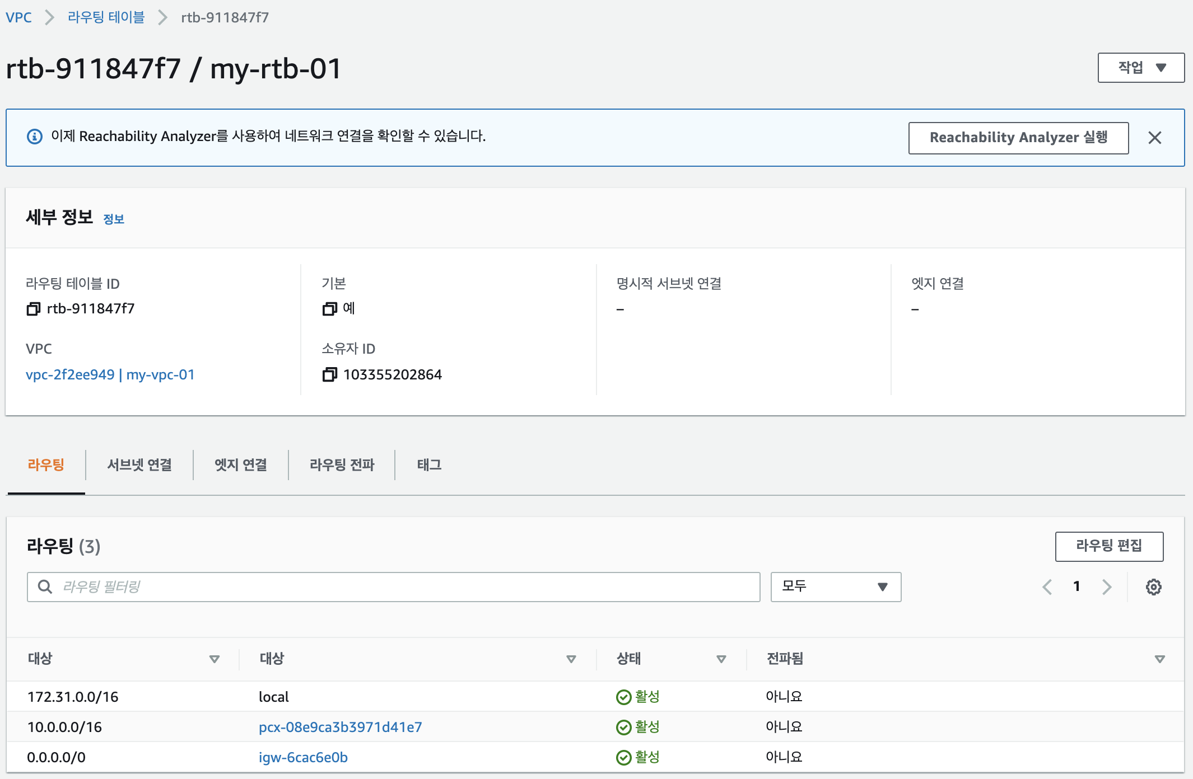1193x779 pixels.
Task: Click the 라우팅 편집 button
Action: point(1108,546)
